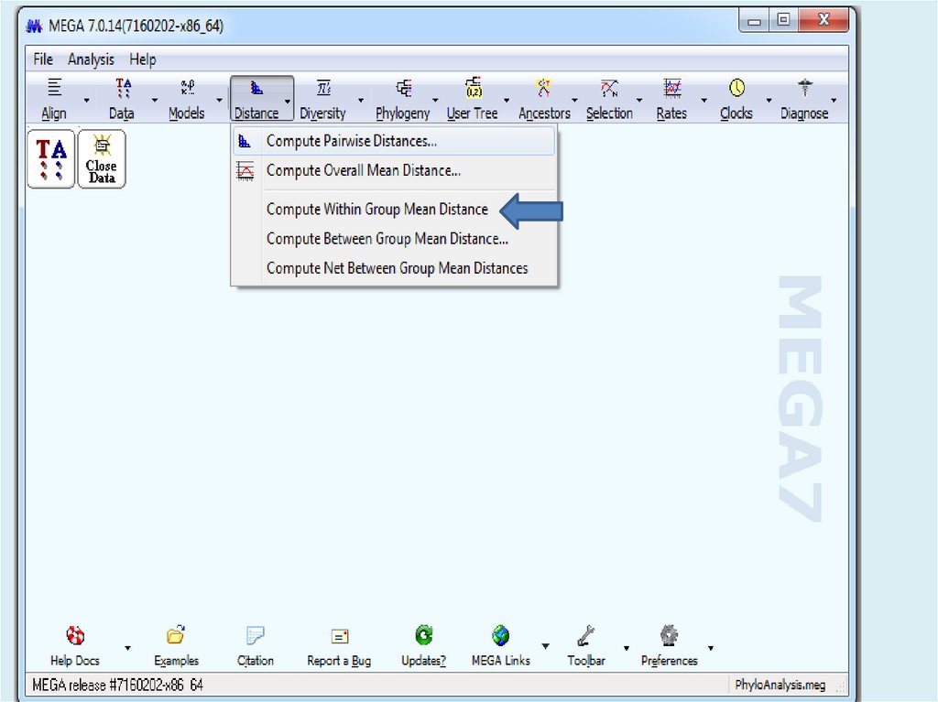Screen dimensions: 938x702
Task: Click the Distance toolbar icon
Action: click(256, 88)
